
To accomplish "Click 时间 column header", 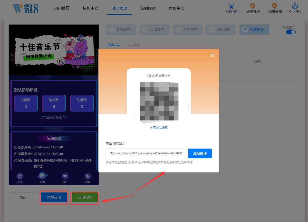I will (x=258, y=61).
